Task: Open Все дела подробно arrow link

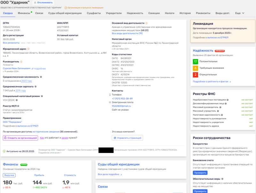Action: pyautogui.click(x=110, y=174)
